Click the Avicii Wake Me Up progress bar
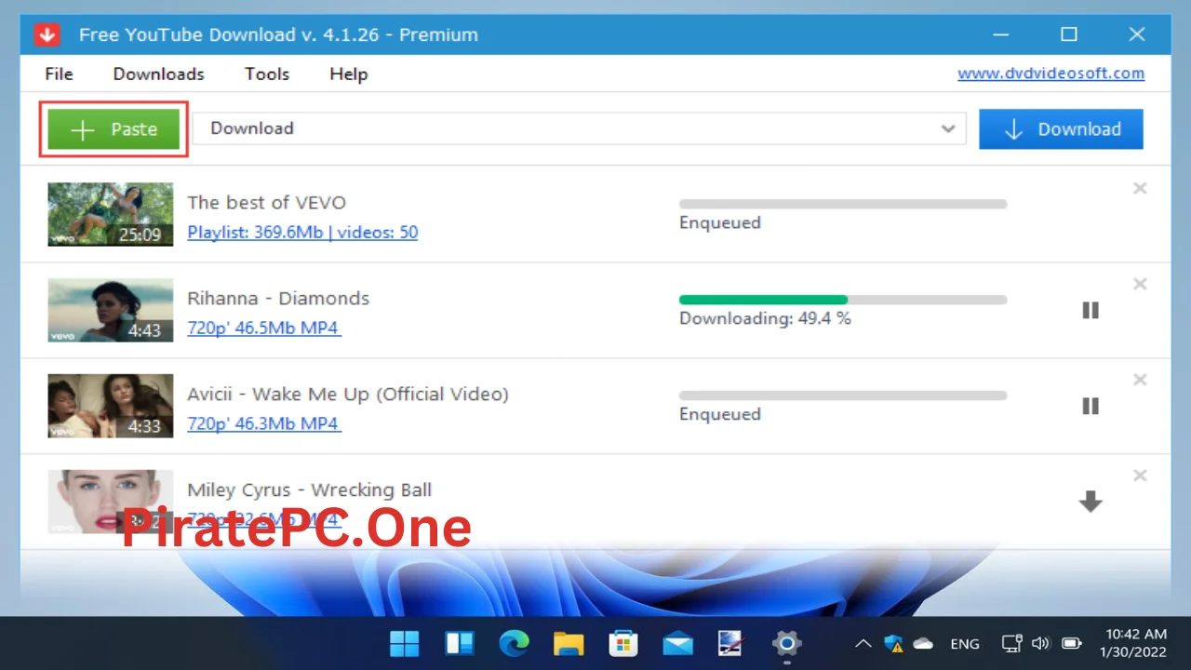1191x670 pixels. pos(843,395)
